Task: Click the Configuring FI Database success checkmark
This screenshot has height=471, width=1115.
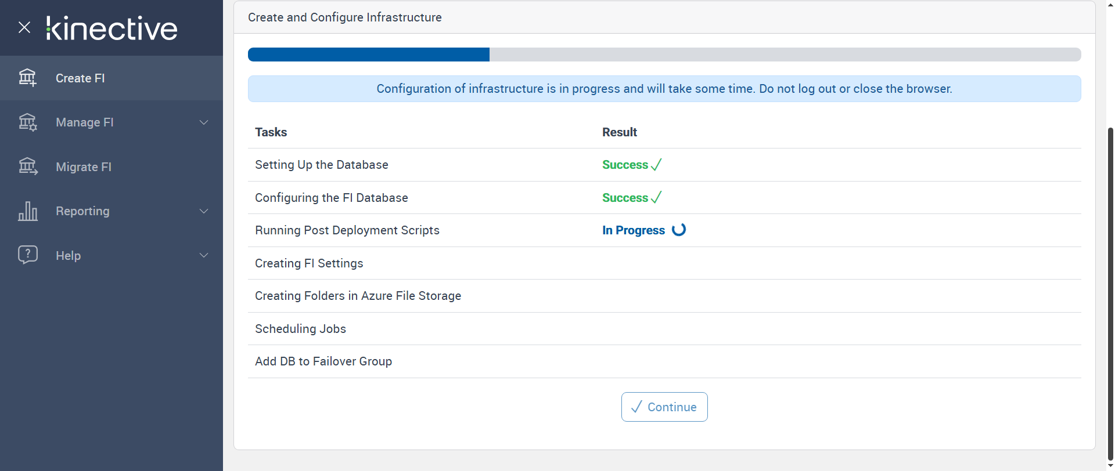Action: pos(656,198)
